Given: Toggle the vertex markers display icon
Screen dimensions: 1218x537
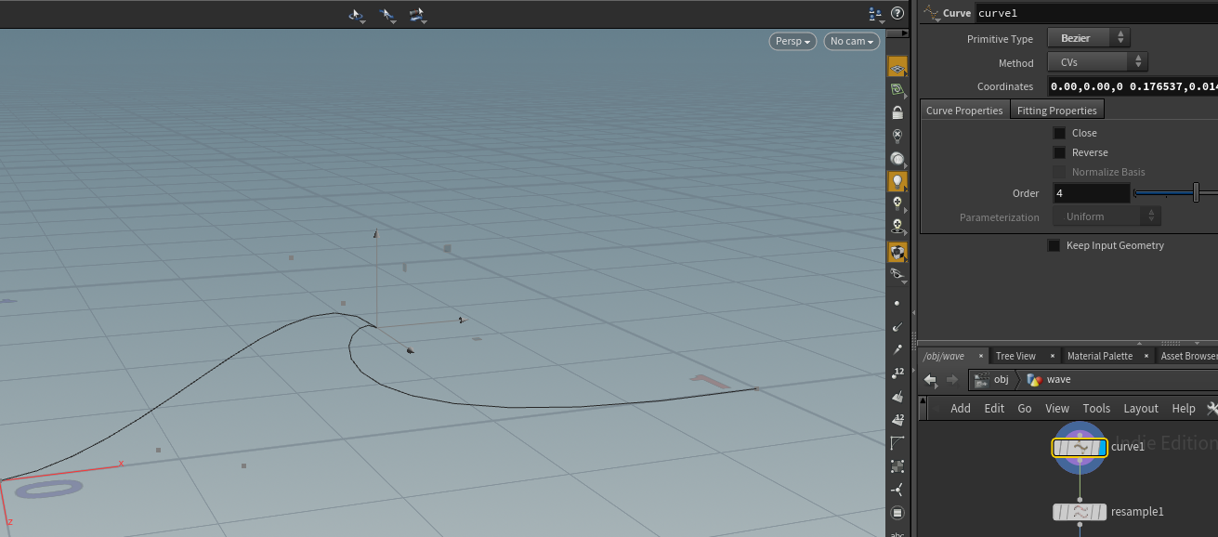Looking at the screenshot, I should 897,466.
